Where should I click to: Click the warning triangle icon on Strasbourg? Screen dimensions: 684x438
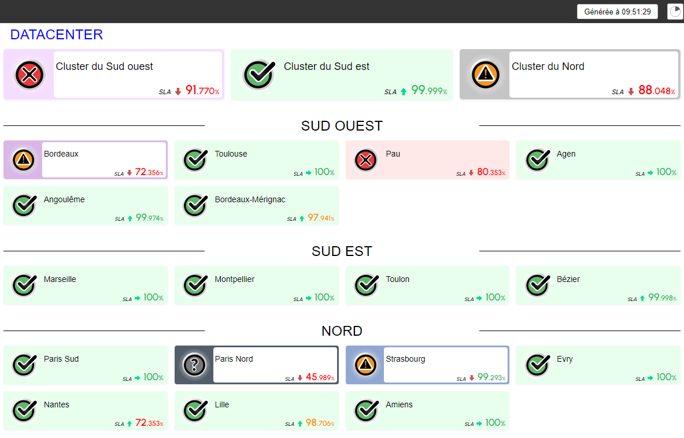pos(365,365)
